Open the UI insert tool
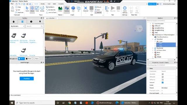This screenshot has width=187, height=105. click(79, 9)
